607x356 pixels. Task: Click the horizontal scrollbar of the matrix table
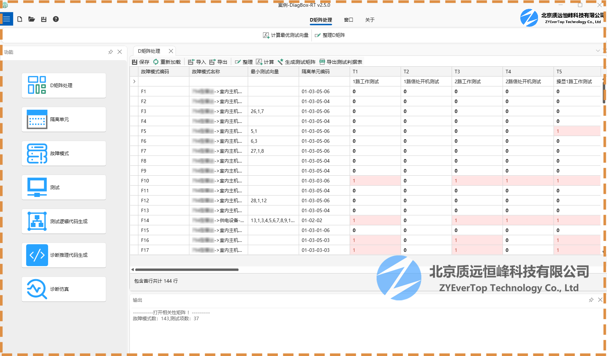pos(187,270)
